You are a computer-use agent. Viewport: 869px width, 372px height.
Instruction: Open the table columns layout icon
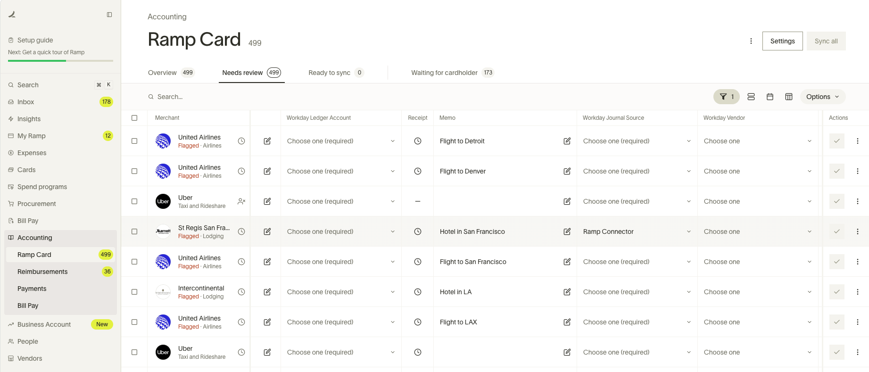tap(789, 97)
